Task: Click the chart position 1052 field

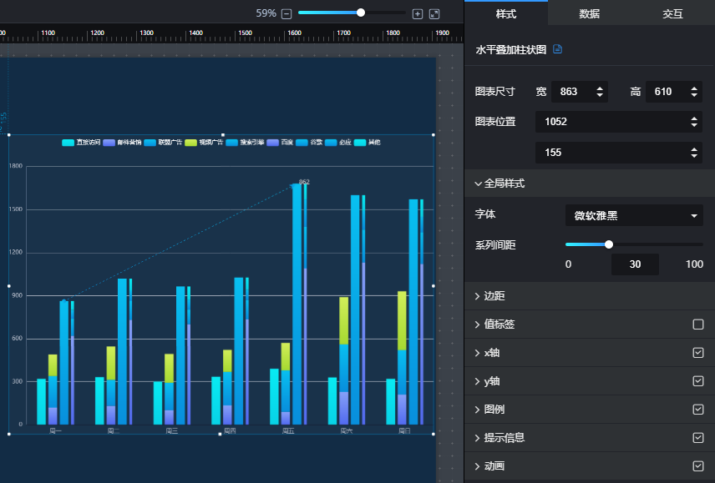Action: point(619,122)
